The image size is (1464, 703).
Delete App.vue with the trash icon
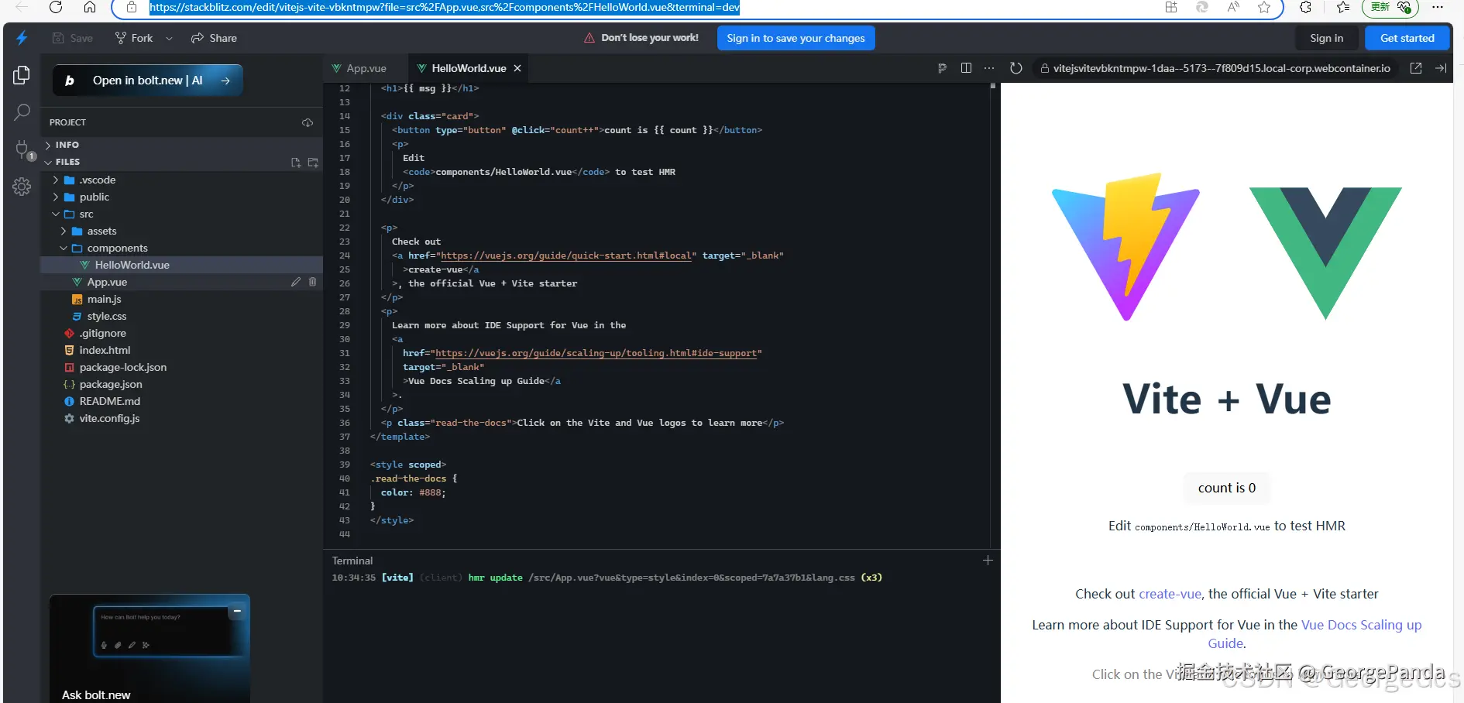(313, 282)
